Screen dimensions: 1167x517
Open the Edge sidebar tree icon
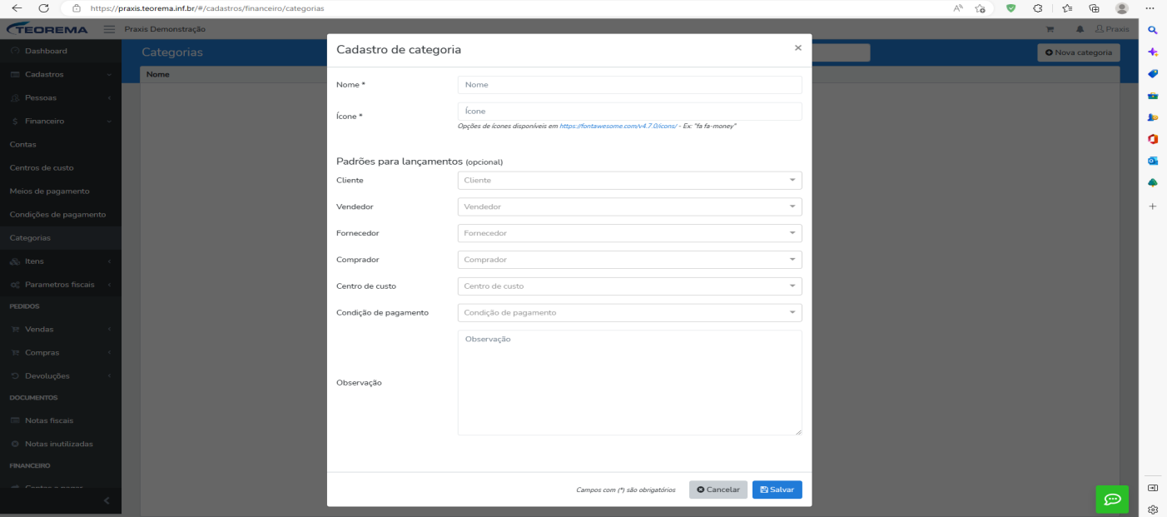click(x=1153, y=182)
